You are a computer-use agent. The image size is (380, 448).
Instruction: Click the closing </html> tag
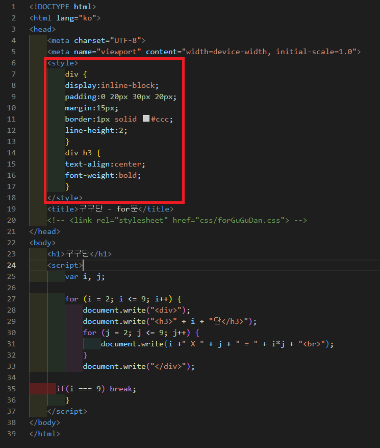coord(45,434)
